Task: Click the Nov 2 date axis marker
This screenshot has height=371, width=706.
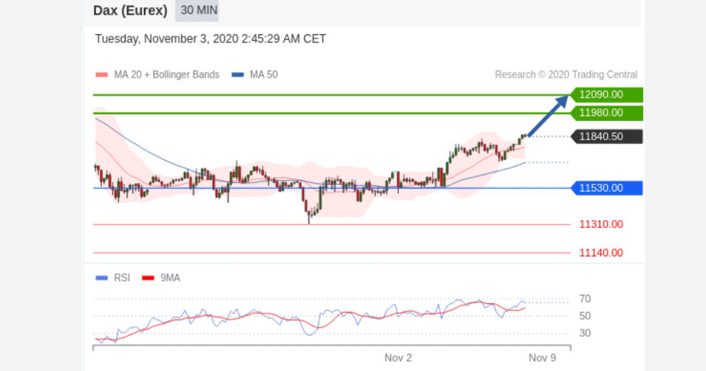Action: (398, 358)
